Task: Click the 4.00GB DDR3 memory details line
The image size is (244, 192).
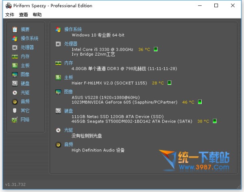Action: [124, 69]
